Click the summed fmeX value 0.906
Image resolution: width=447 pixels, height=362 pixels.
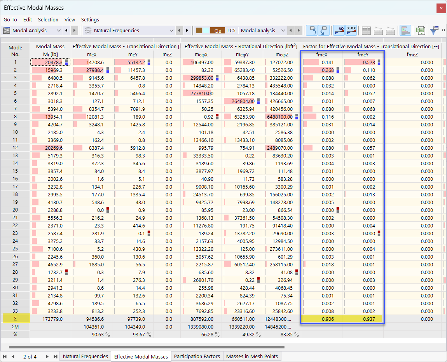(x=321, y=319)
